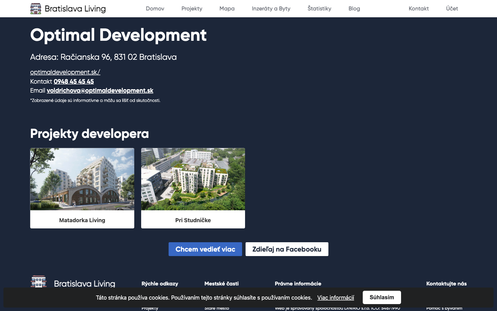
Task: Click the Kontaktujte nás footer heading
Action: click(447, 284)
